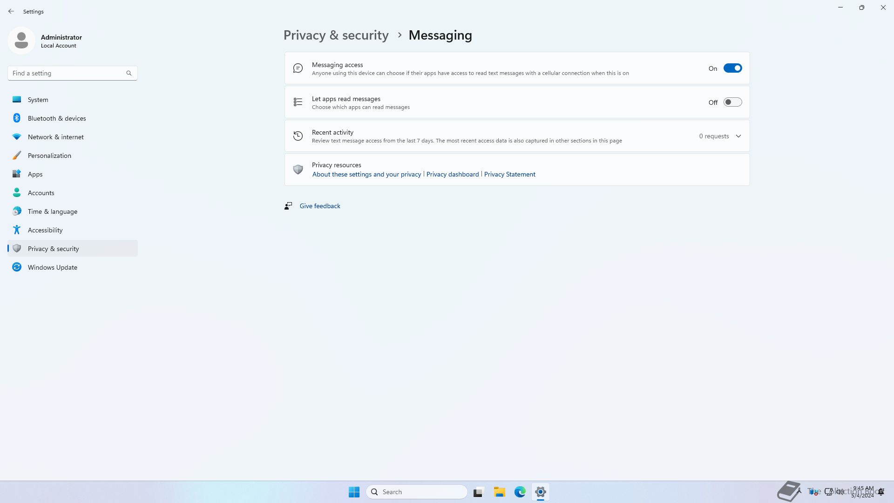This screenshot has width=894, height=503.
Task: Open Privacy dashboard link
Action: (452, 174)
